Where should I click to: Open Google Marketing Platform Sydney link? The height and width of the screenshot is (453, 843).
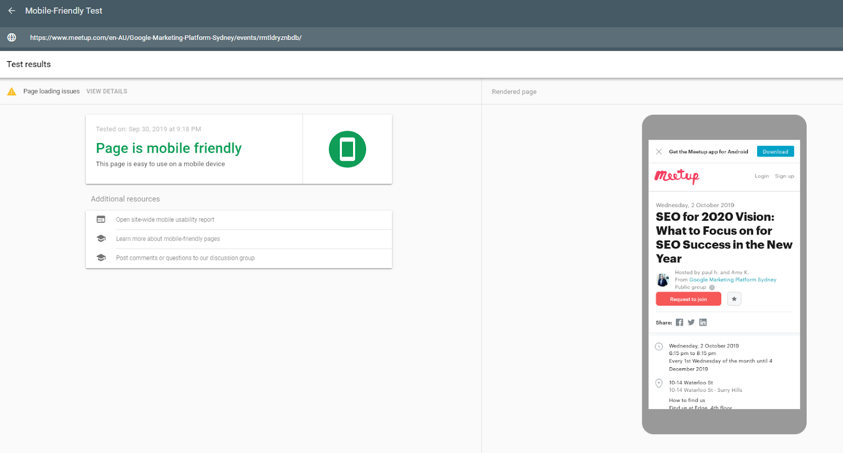[733, 280]
